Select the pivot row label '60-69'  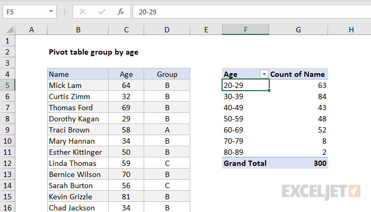point(245,130)
